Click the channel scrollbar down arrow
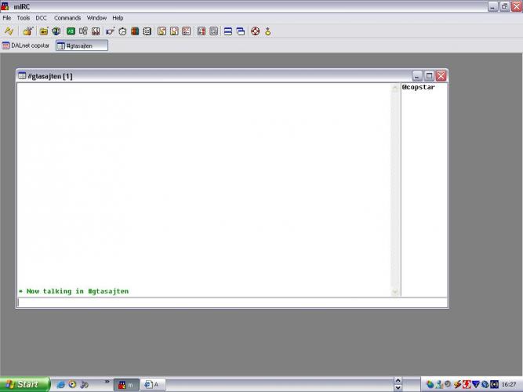The image size is (523, 392). [395, 292]
